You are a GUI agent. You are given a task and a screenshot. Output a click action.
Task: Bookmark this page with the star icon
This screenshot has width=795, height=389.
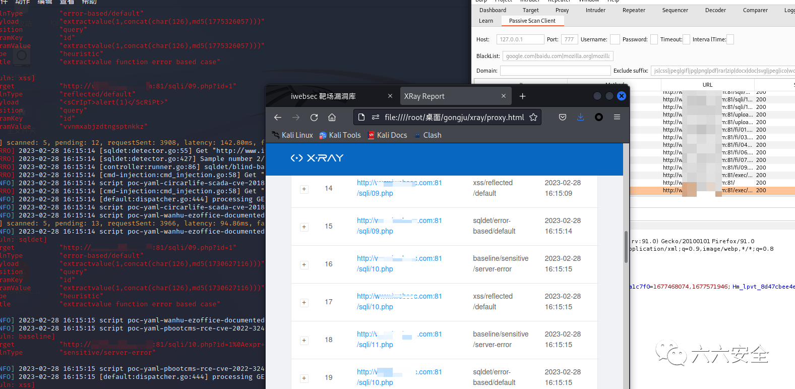[533, 118]
